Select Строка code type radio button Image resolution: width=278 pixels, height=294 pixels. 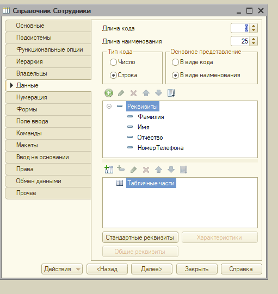click(x=113, y=76)
